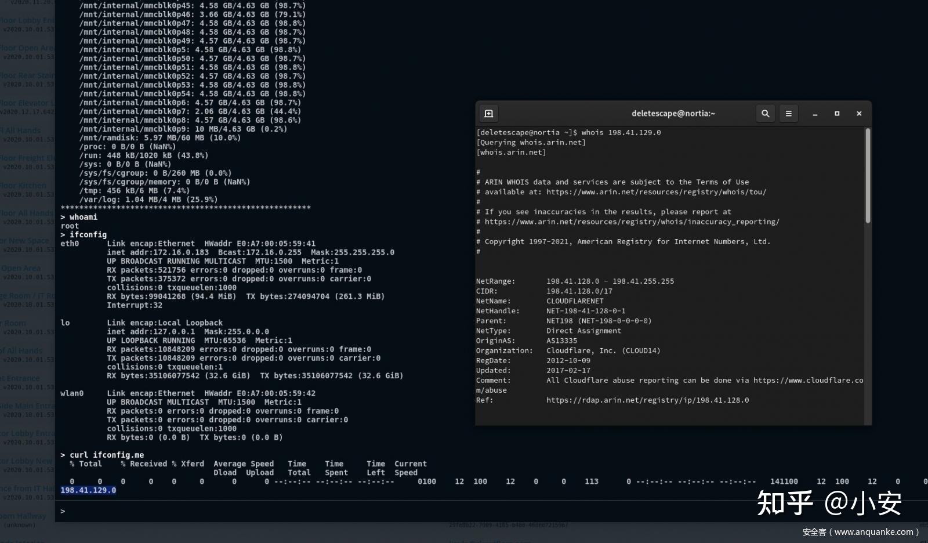Click the rdap.arin.net Ref URL
This screenshot has height=543, width=928.
click(x=647, y=400)
